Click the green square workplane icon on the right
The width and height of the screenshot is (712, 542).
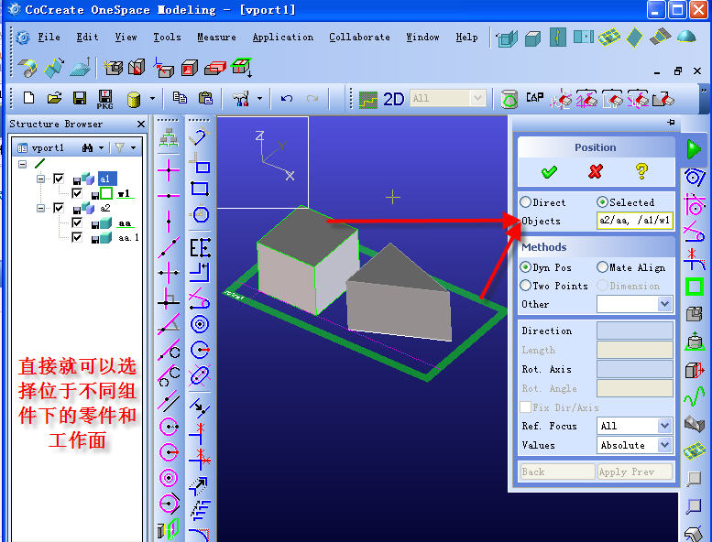pos(695,287)
